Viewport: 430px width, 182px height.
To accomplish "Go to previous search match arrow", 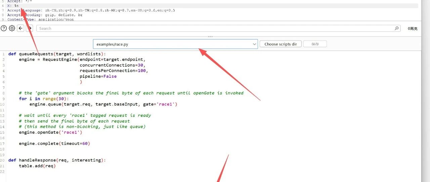I will pyautogui.click(x=20, y=28).
